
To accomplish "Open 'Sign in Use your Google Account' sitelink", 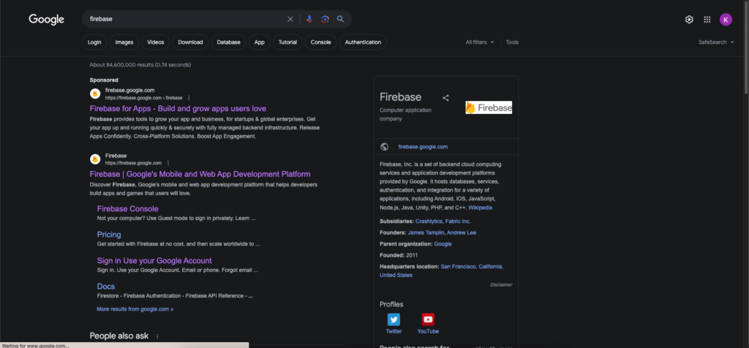I will [x=154, y=261].
